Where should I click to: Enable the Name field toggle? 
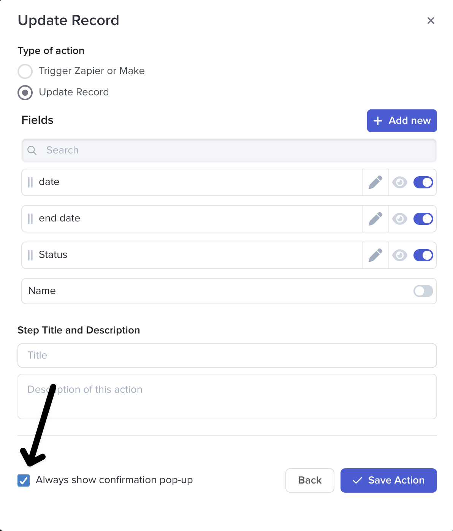point(423,291)
